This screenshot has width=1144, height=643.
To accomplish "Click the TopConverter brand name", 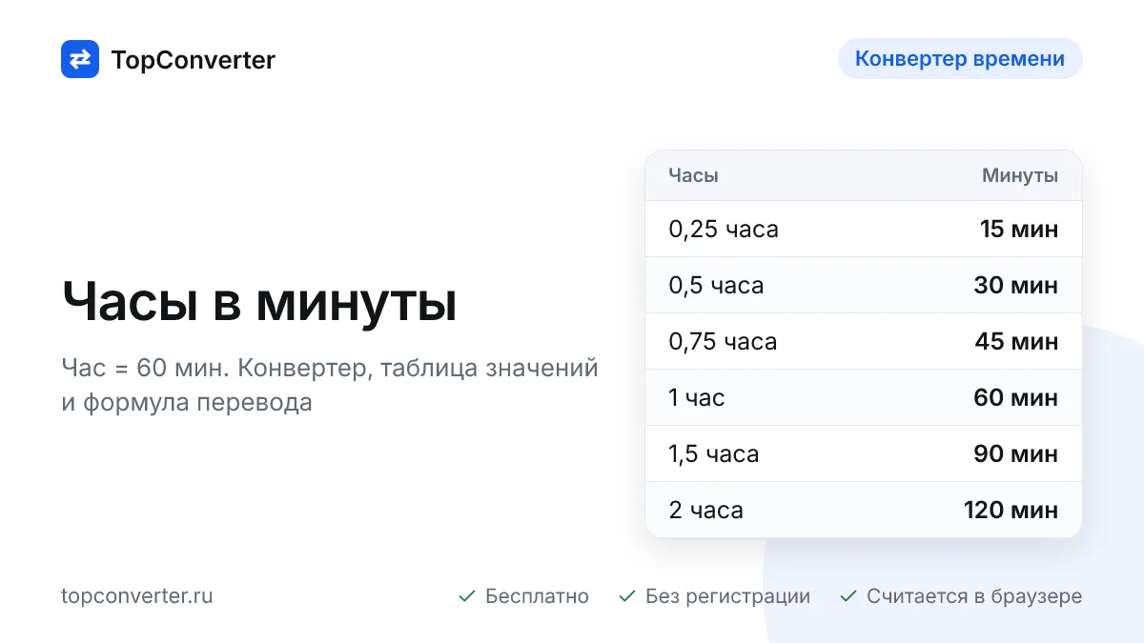I will (193, 60).
